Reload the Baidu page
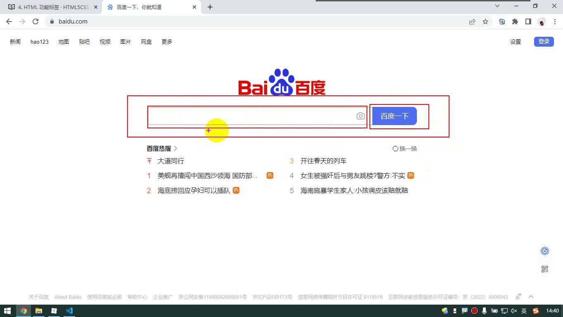The height and width of the screenshot is (317, 563). coord(35,21)
